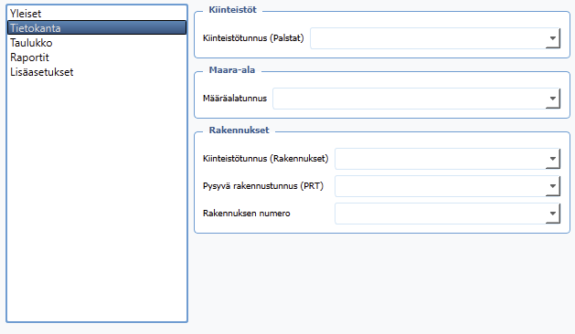Select the Tietokanta list item
The height and width of the screenshot is (334, 575).
(97, 27)
